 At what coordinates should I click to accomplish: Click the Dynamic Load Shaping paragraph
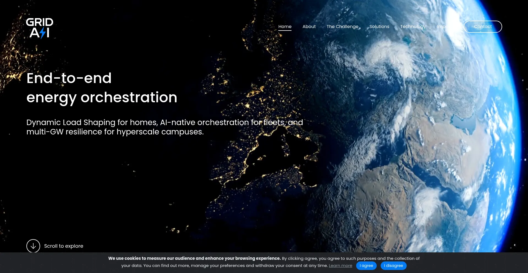pyautogui.click(x=164, y=127)
